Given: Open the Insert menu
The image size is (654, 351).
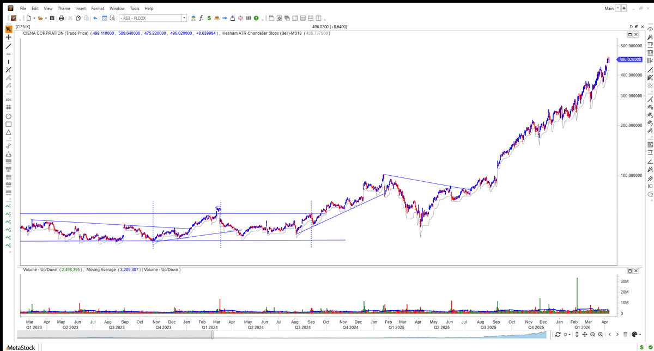Looking at the screenshot, I should [81, 9].
